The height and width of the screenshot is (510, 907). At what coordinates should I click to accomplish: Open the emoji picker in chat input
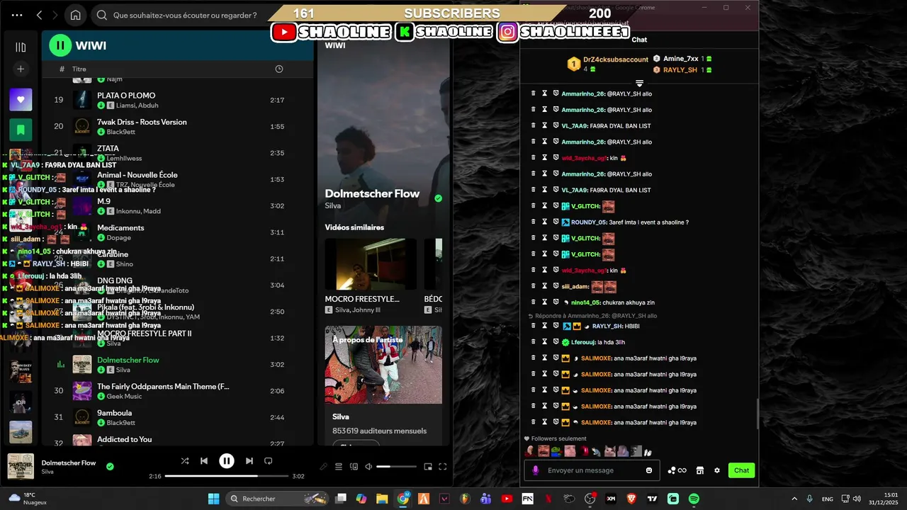[x=649, y=470]
